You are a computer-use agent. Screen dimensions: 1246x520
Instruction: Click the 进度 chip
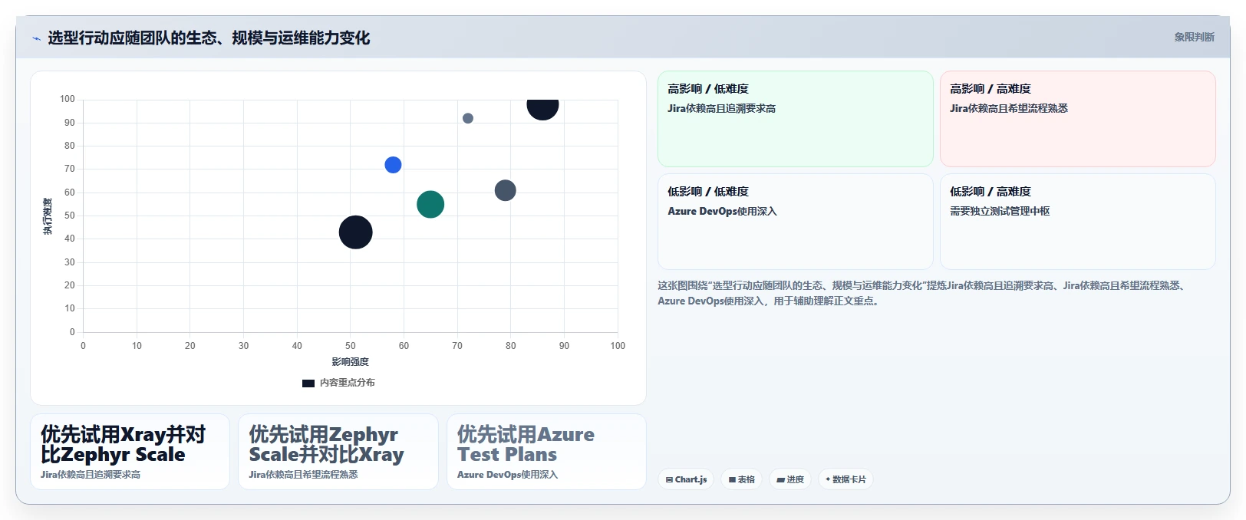pos(790,479)
